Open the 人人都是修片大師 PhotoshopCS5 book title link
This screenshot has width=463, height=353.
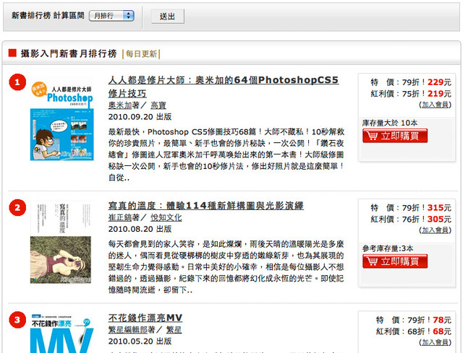[224, 87]
